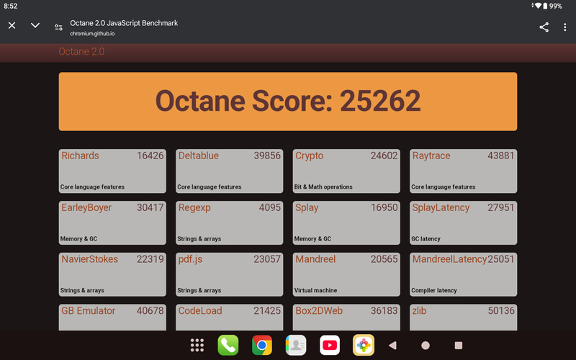Image resolution: width=576 pixels, height=360 pixels.
Task: Tap the 8:52 clock in status bar
Action: click(x=11, y=6)
